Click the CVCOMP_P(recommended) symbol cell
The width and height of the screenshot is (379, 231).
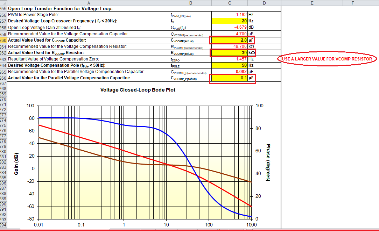191,72
